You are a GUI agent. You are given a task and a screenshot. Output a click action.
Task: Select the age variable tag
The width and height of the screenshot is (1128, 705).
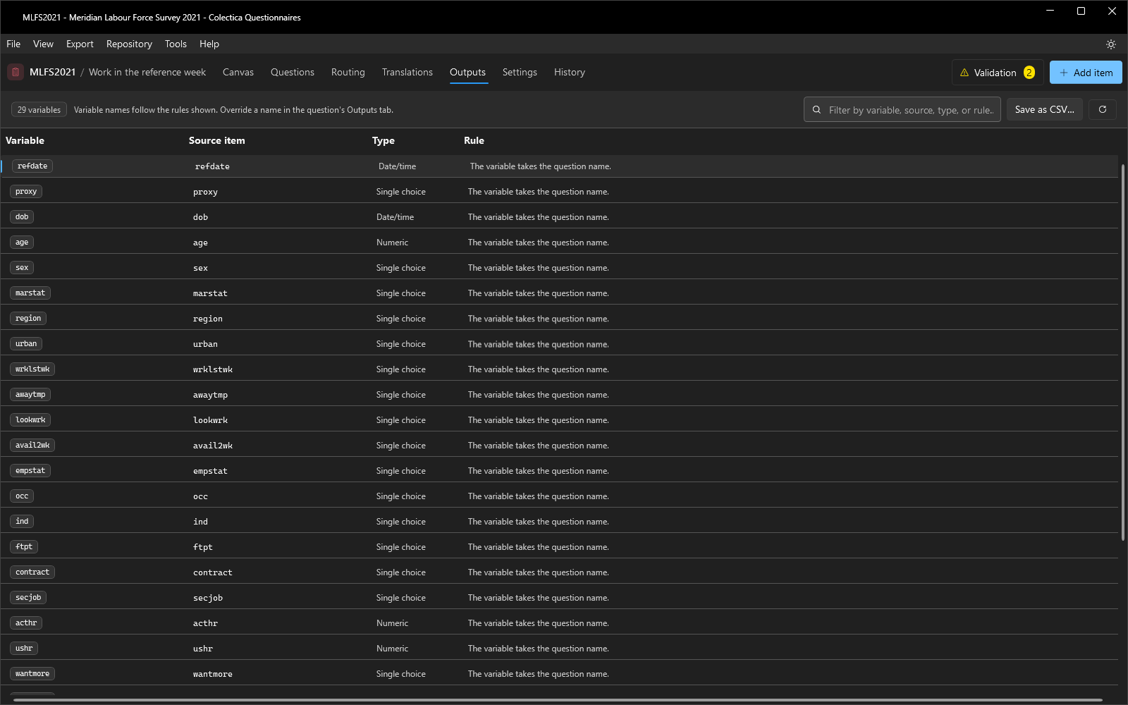(x=22, y=243)
